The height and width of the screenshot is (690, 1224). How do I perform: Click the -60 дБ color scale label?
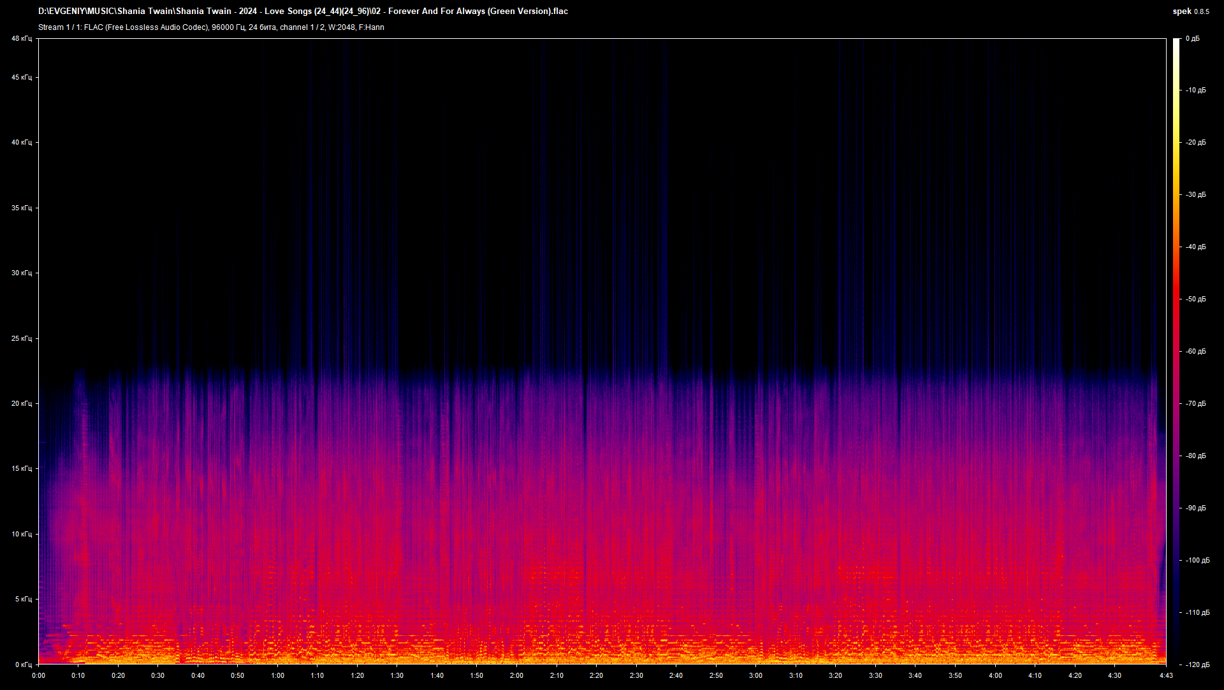[x=1195, y=351]
